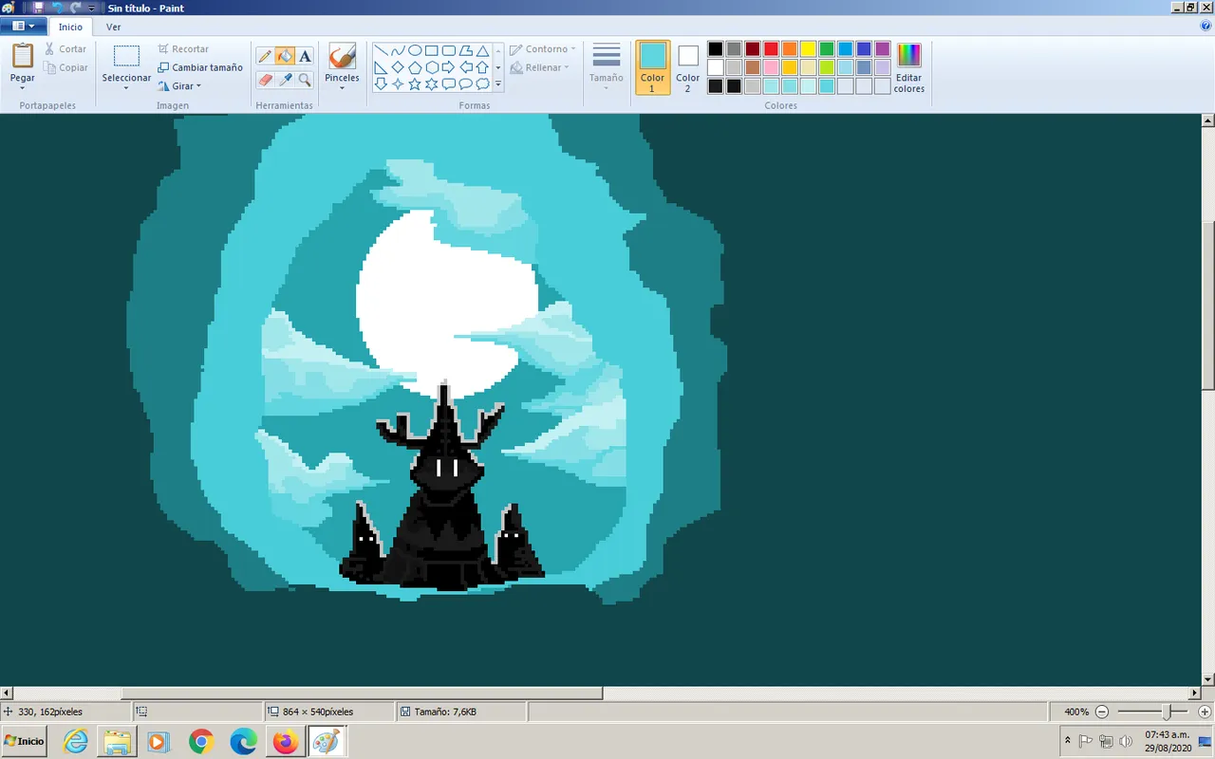Pick the curve shape
This screenshot has width=1215, height=759.
[x=398, y=51]
